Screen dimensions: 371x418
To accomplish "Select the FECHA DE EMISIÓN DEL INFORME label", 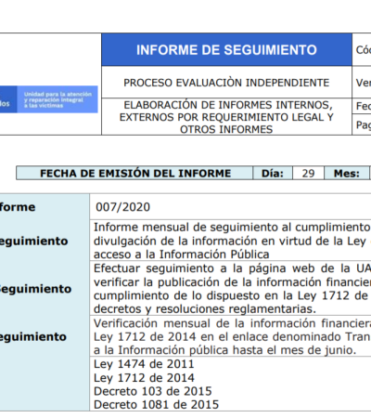I will (x=134, y=173).
